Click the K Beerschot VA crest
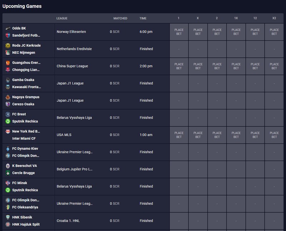This screenshot has width=286, height=231. [x=8, y=166]
